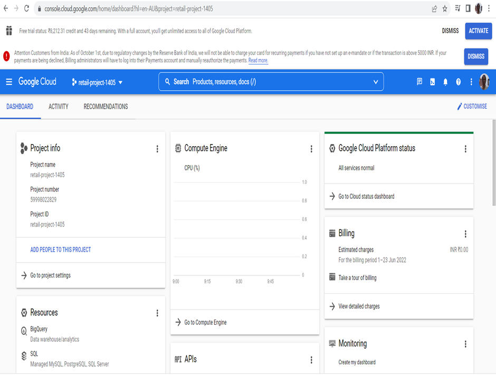
Task: Click the browser address bar URL
Action: (x=128, y=9)
